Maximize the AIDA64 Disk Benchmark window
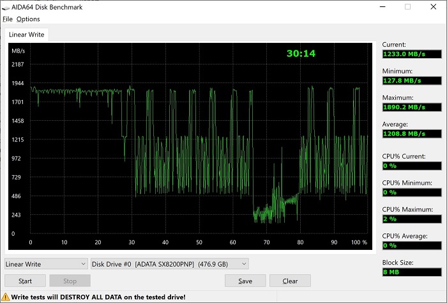Image resolution: width=447 pixels, height=303 pixels. pos(407,7)
